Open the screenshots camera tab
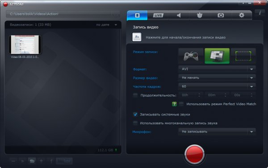The width and height of the screenshot is (268, 168). 221,15
